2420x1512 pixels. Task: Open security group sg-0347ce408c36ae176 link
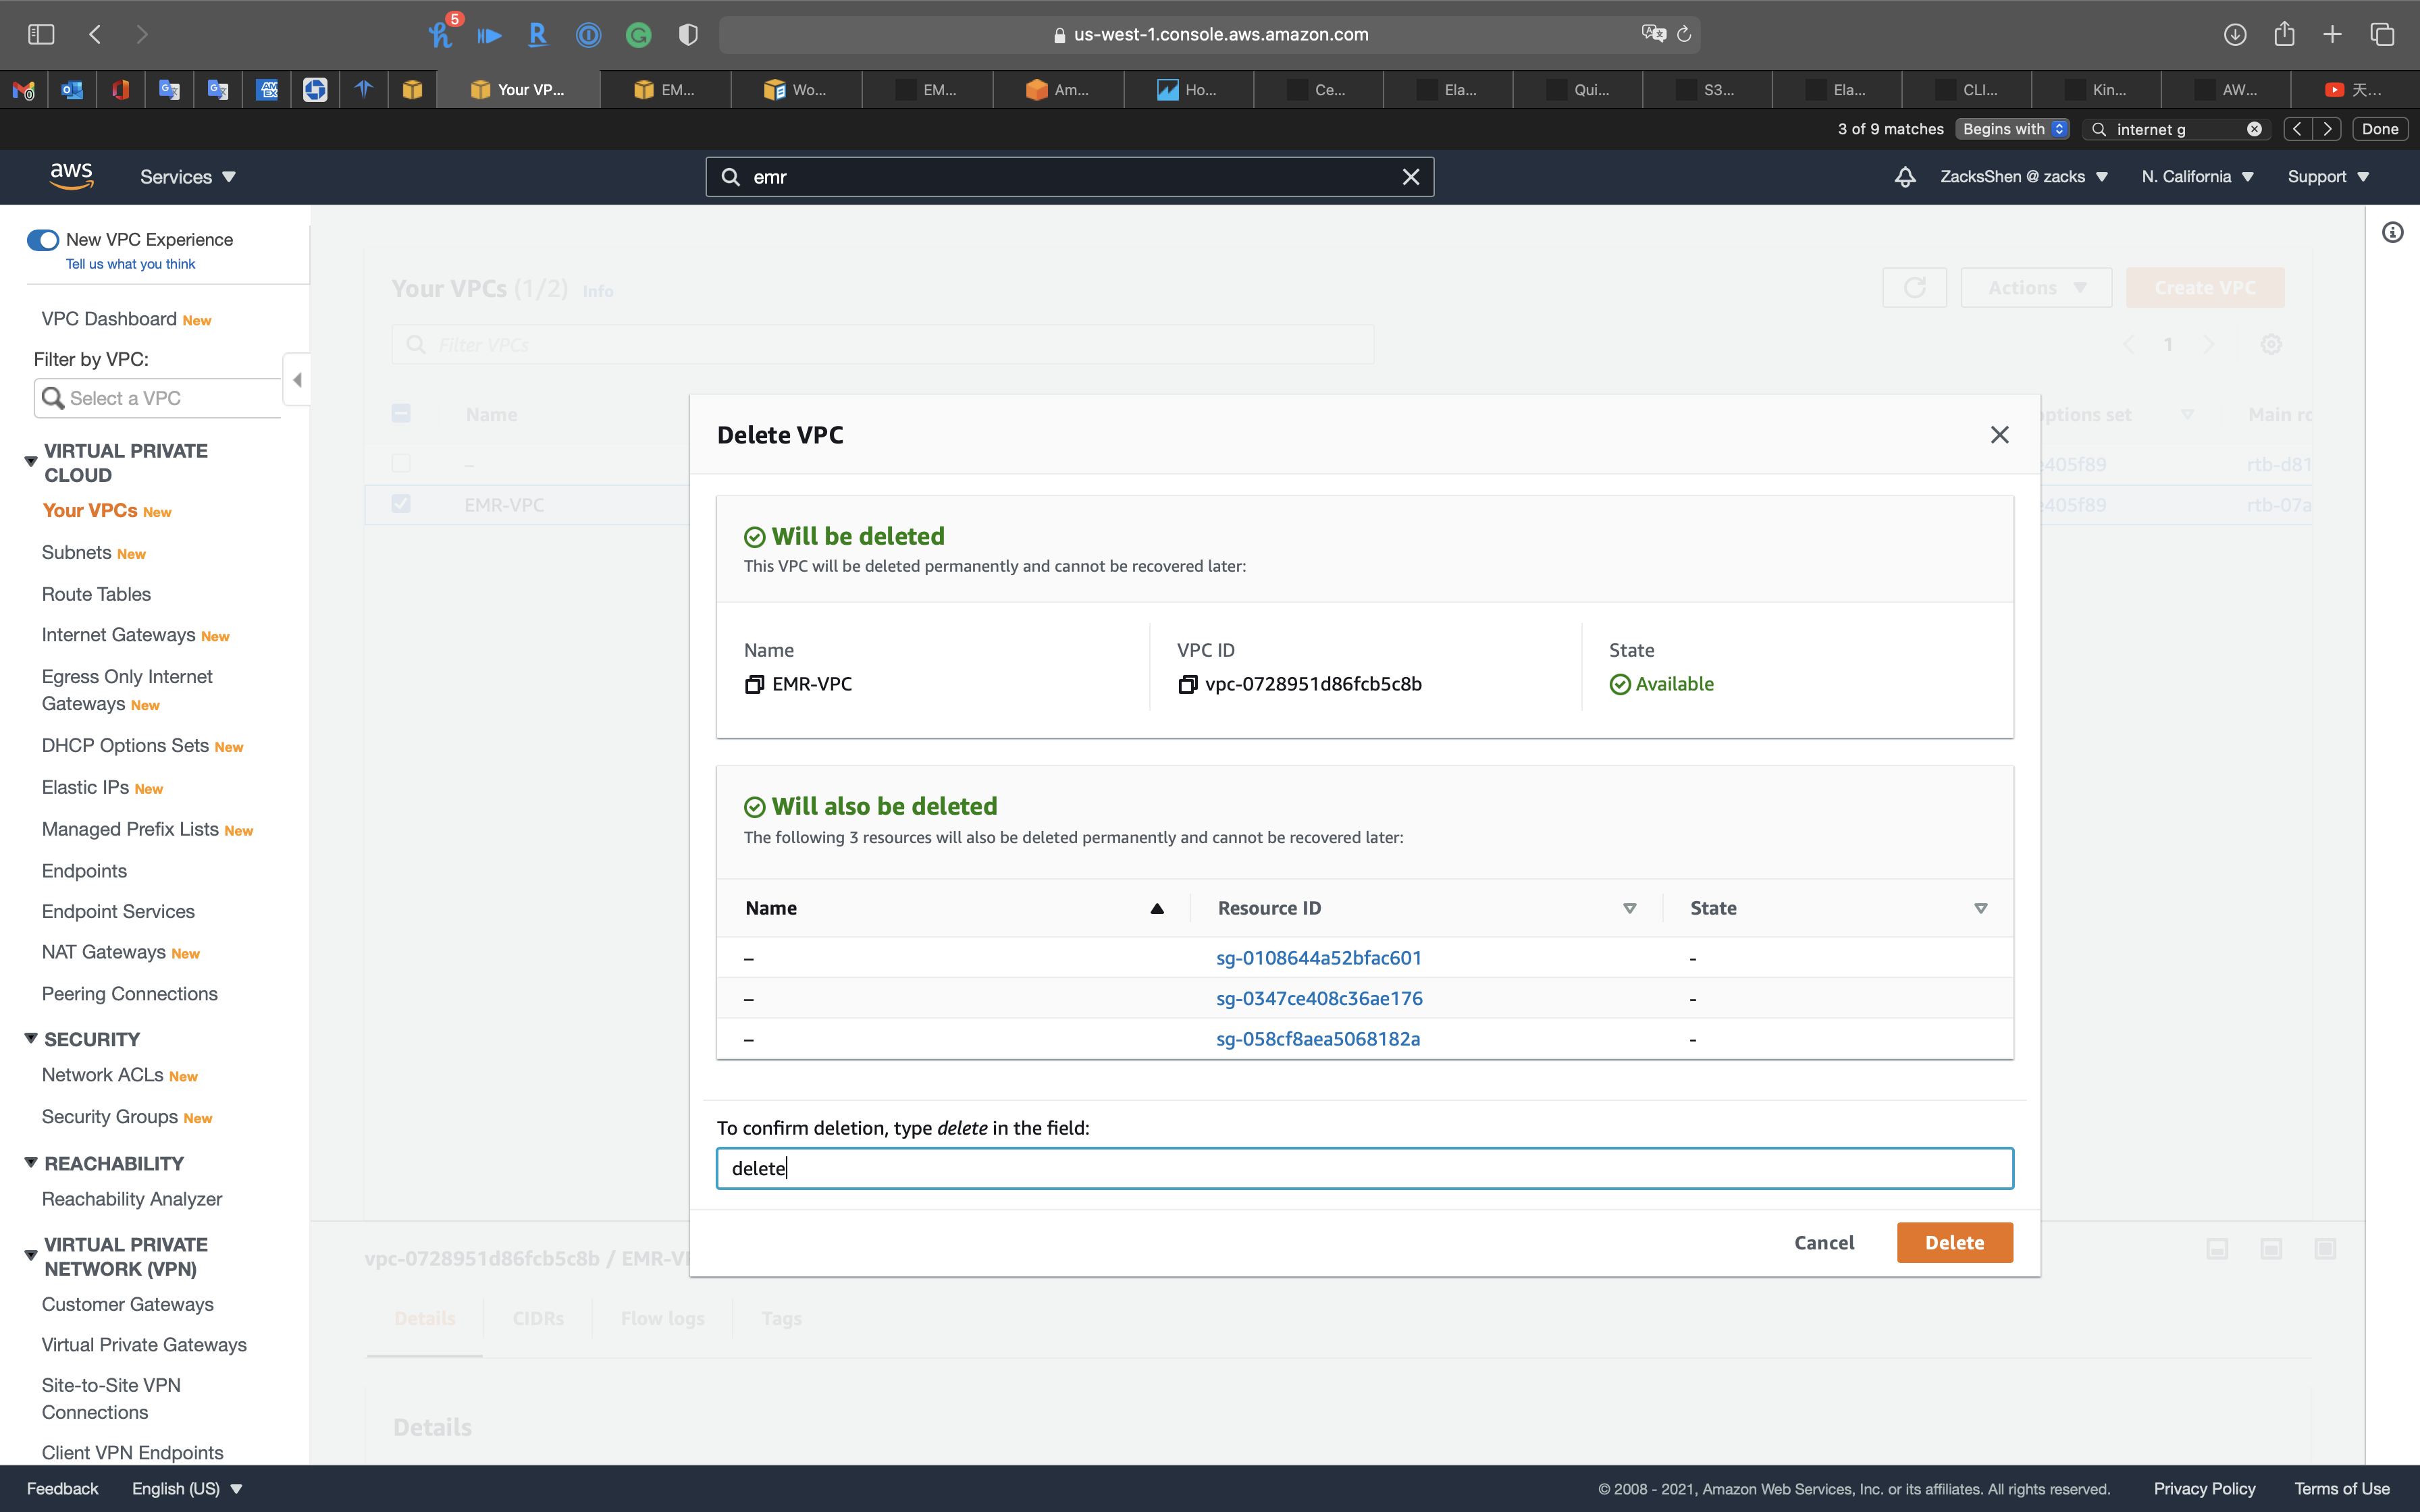(1318, 998)
